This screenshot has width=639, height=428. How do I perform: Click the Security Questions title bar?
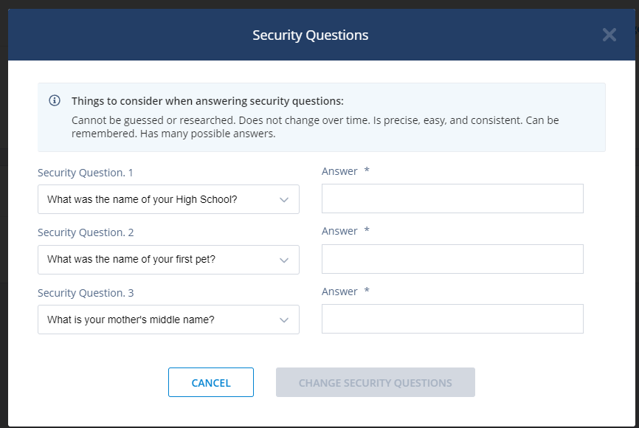tap(310, 35)
